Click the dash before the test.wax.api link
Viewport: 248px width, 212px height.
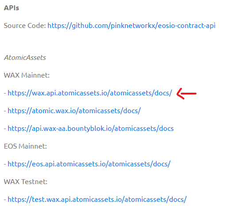point(5,200)
